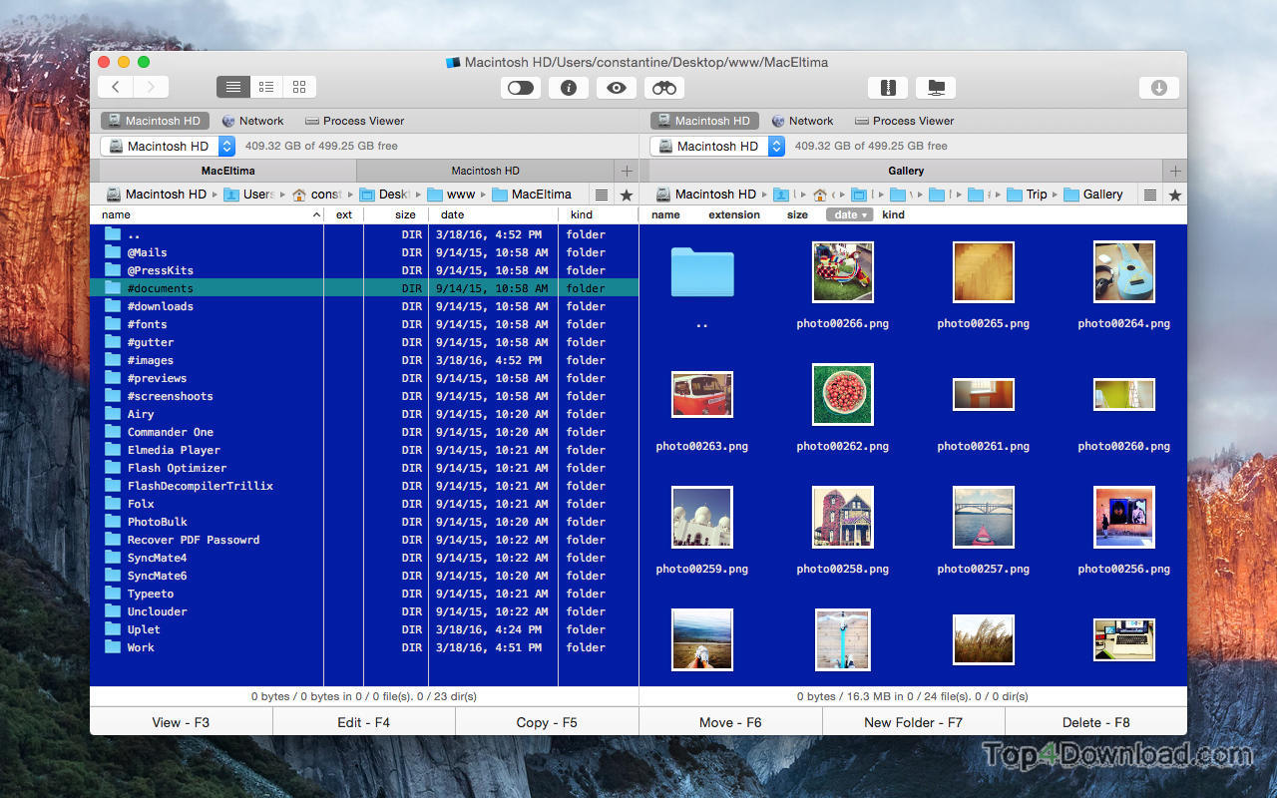Viewport: 1277px width, 798px height.
Task: Click the Delete - F8 button
Action: pos(1095,721)
